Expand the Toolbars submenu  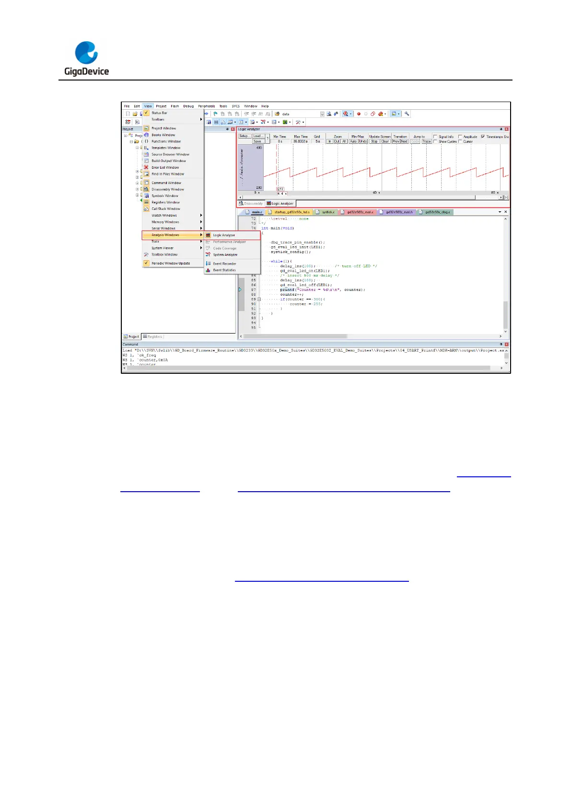pos(173,119)
